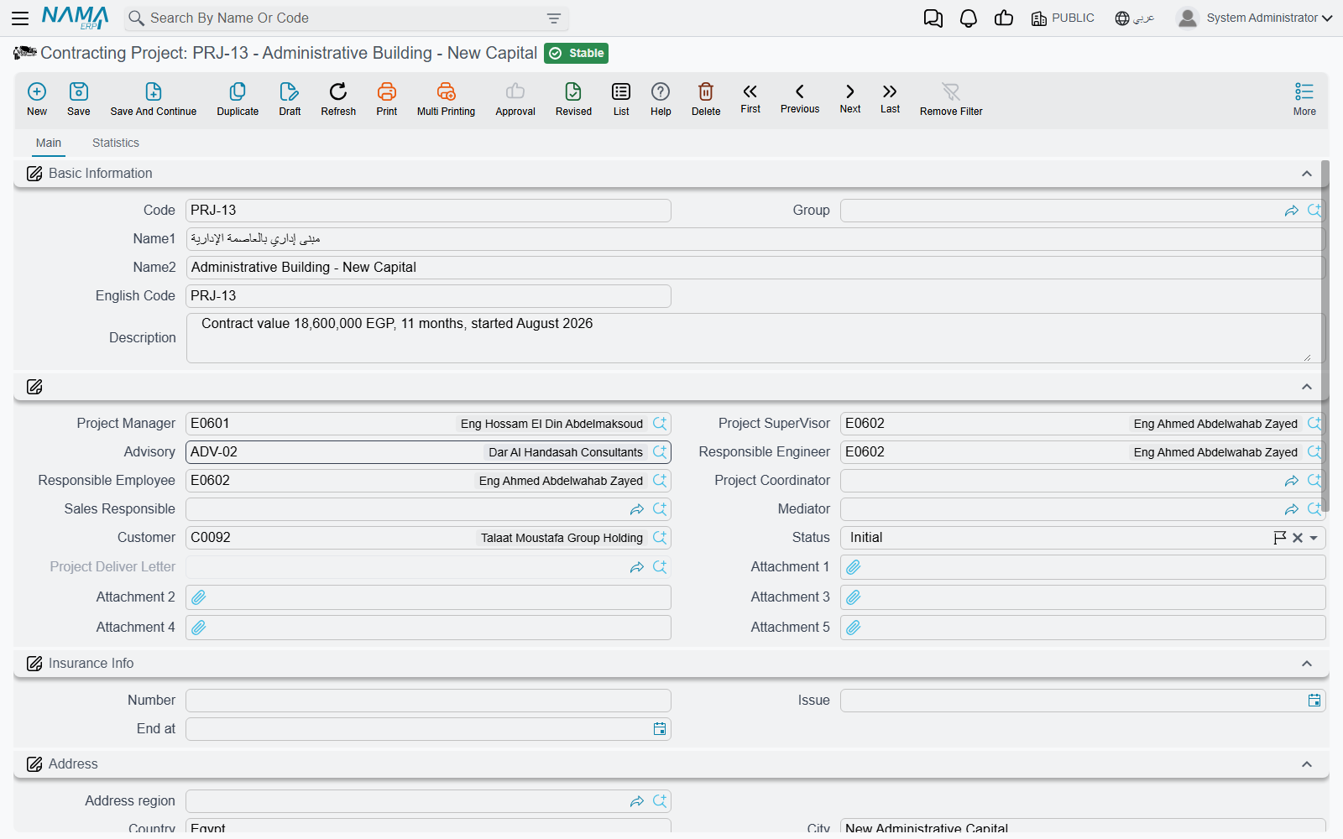
Task: Open the More toolbar options
Action: (1304, 99)
